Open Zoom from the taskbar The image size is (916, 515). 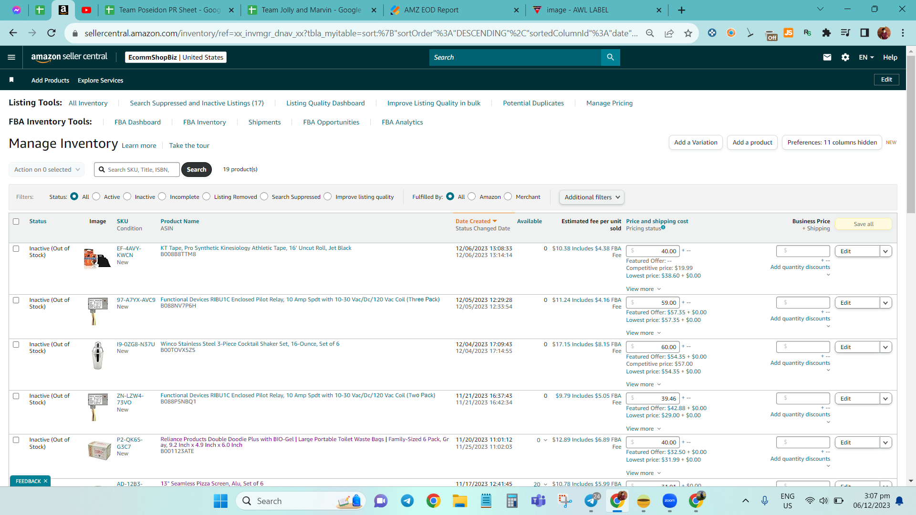pyautogui.click(x=669, y=501)
